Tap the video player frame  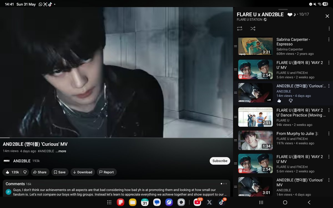click(117, 72)
